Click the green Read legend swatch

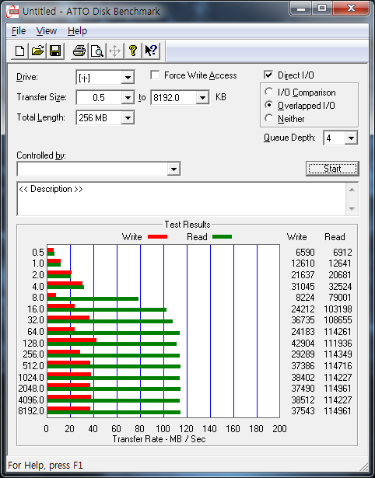click(x=222, y=236)
